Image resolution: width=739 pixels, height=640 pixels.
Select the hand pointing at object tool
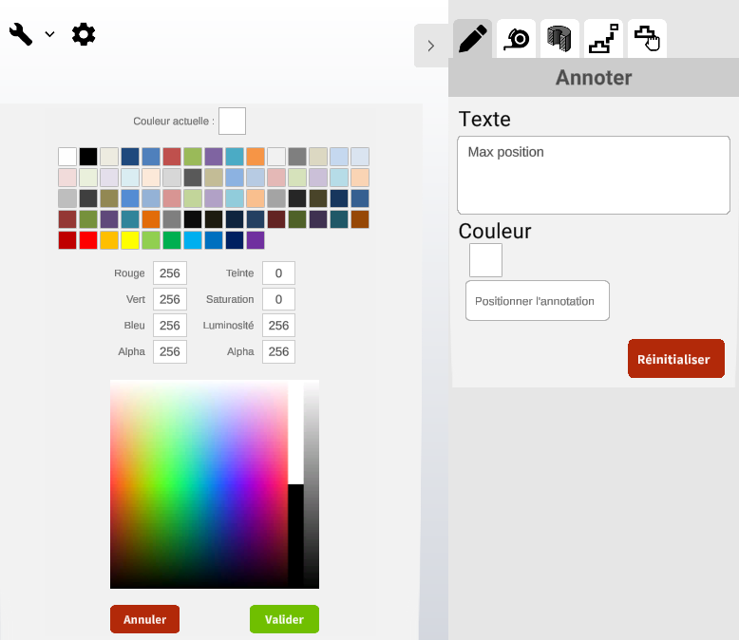(647, 39)
